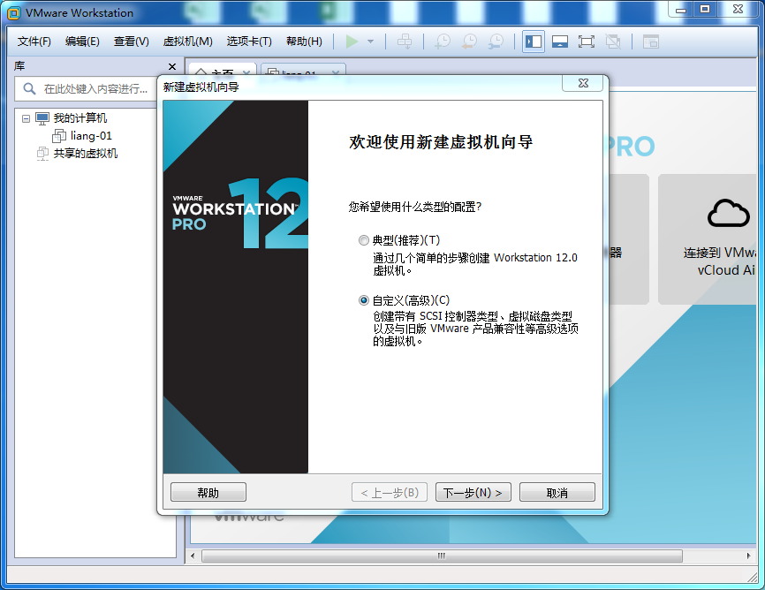Select the 我的计算机 computer icon

pos(42,118)
